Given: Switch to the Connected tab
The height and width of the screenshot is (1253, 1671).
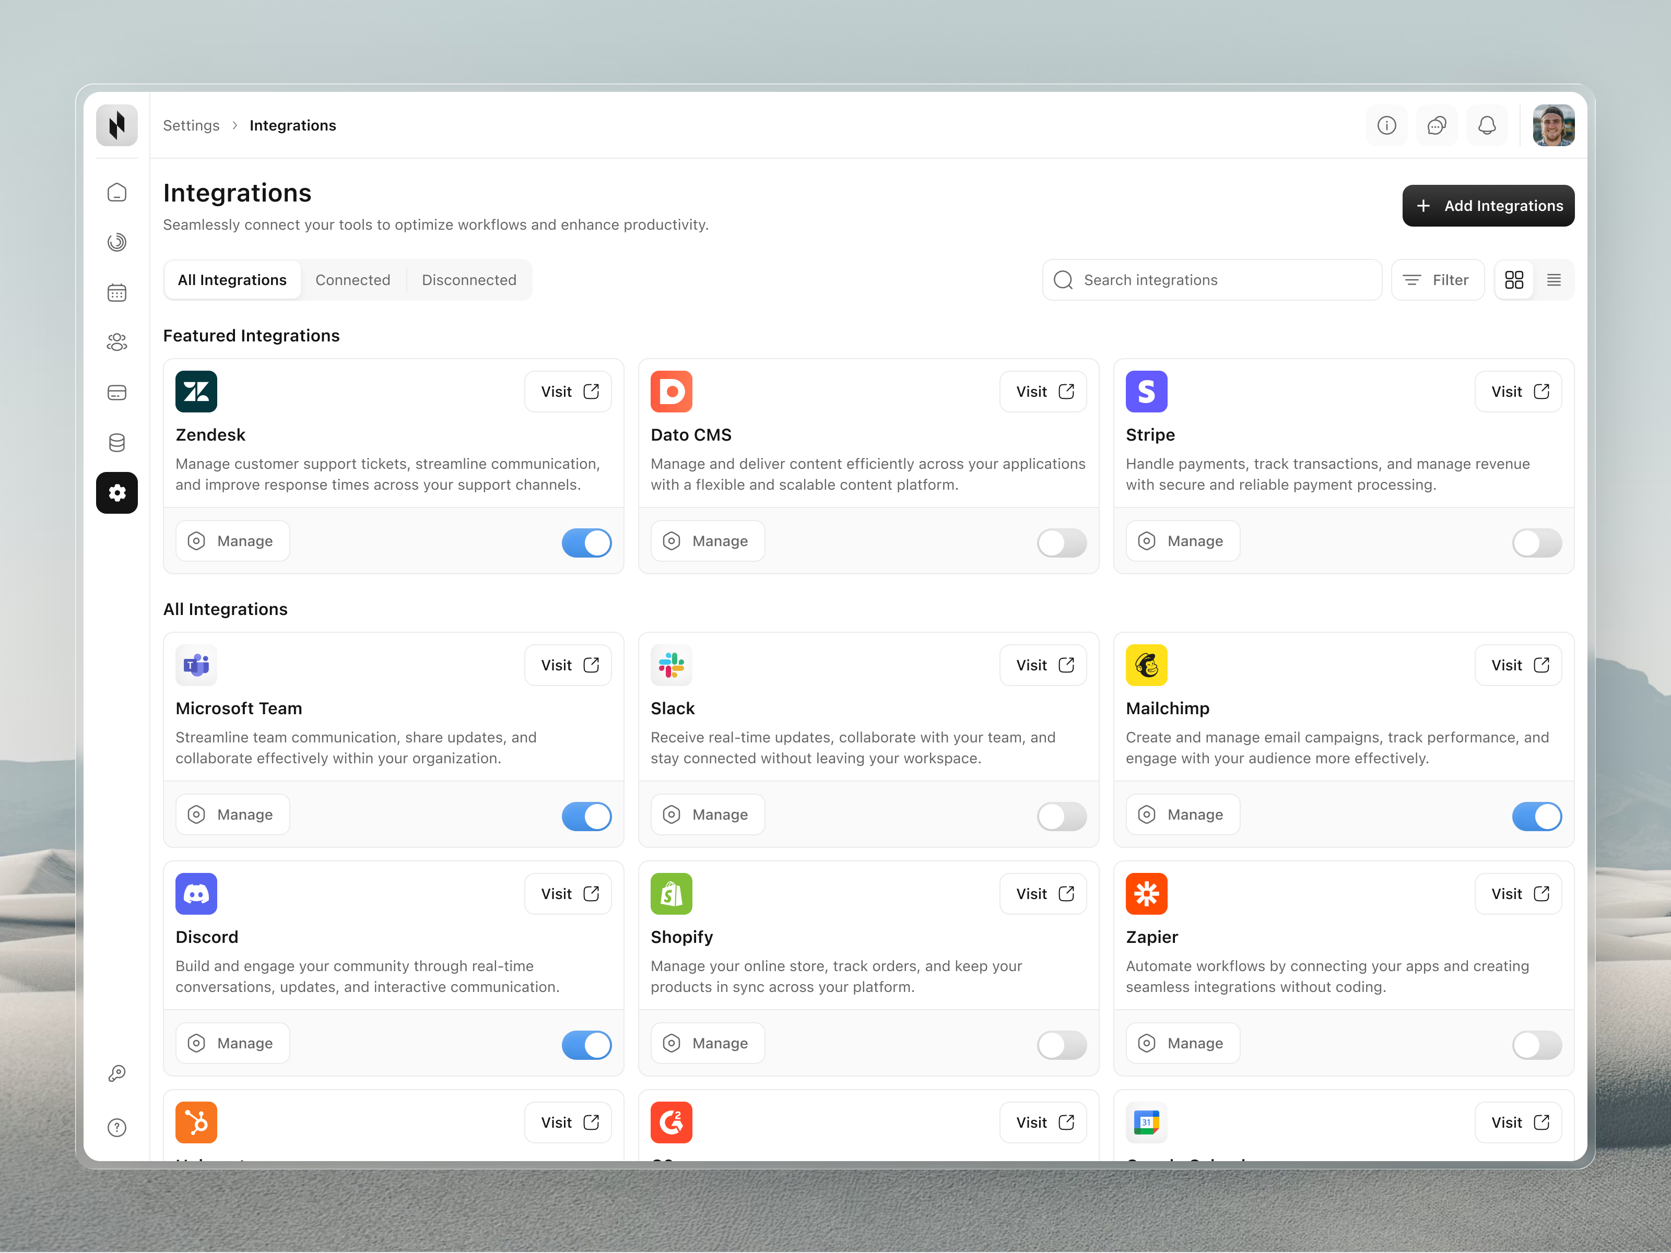Looking at the screenshot, I should [x=353, y=280].
